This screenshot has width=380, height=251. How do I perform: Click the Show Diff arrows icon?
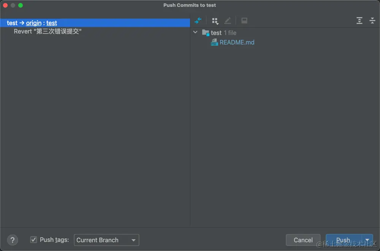point(198,21)
